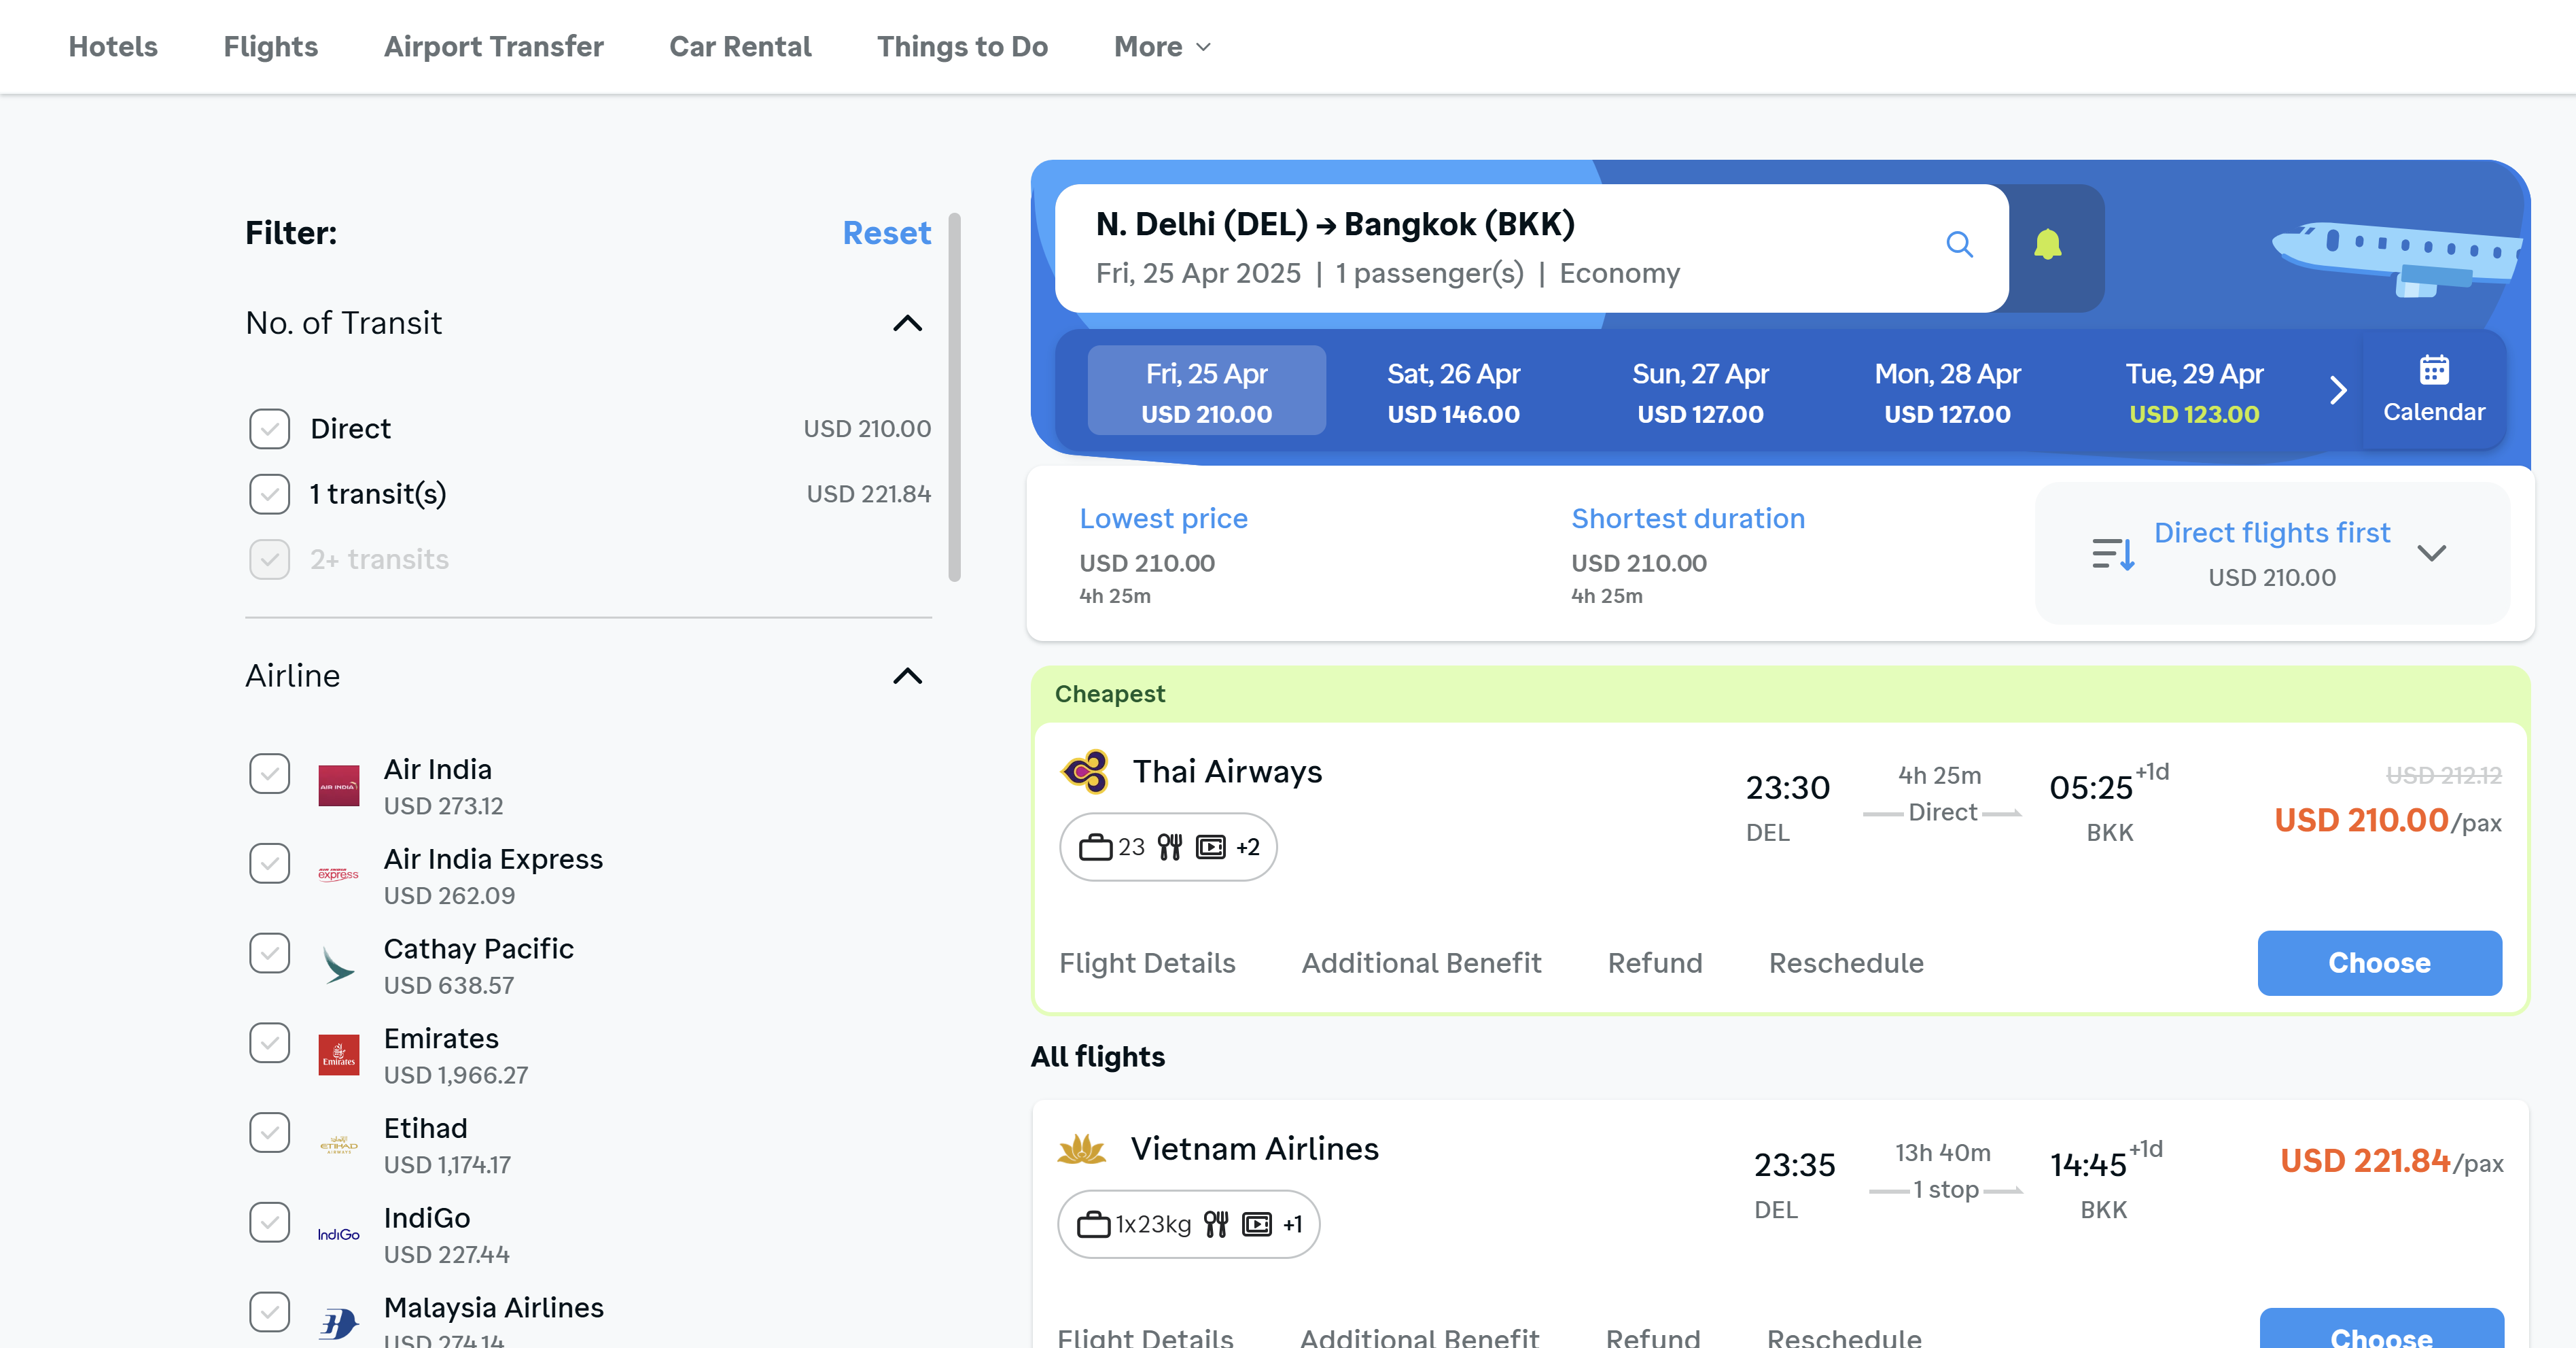Reset all filters
The width and height of the screenshot is (2576, 1348).
[x=886, y=233]
